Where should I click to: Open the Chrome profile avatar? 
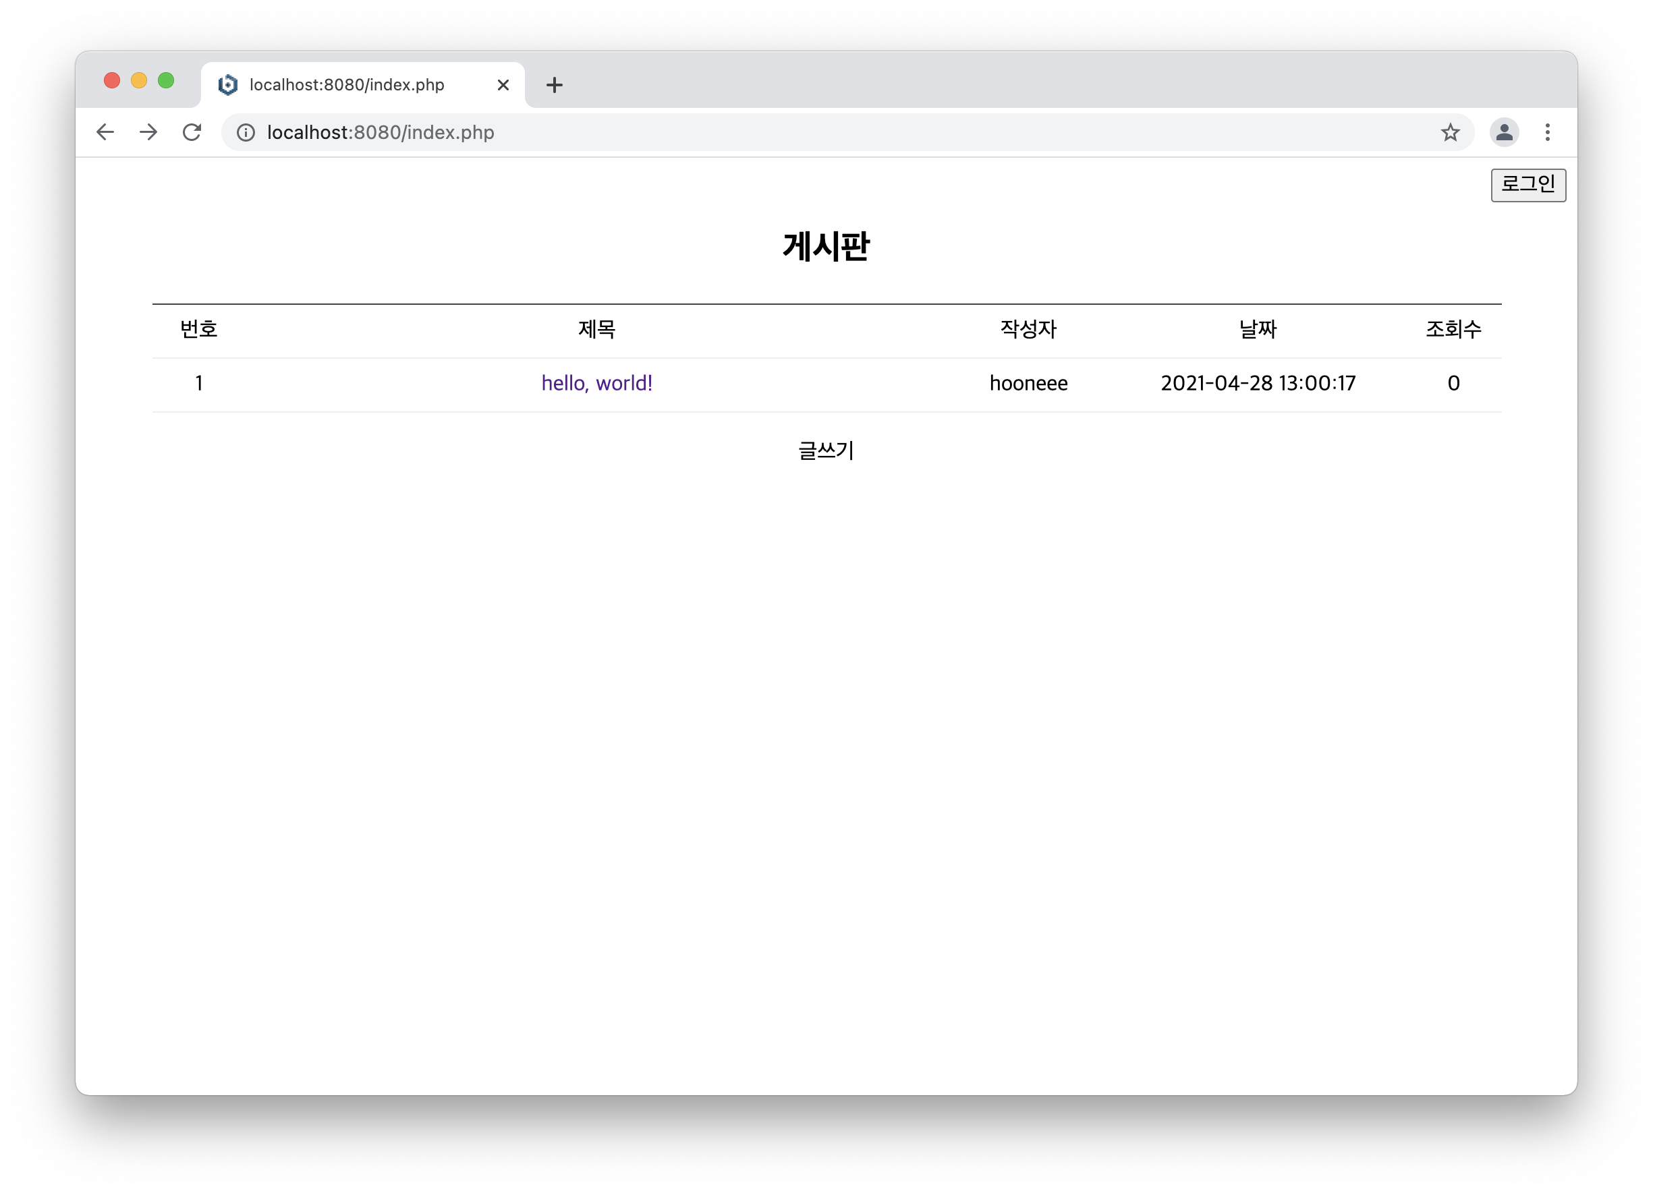coord(1504,132)
